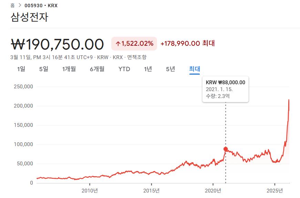
Task: Select the YTD range tab
Action: (x=124, y=69)
